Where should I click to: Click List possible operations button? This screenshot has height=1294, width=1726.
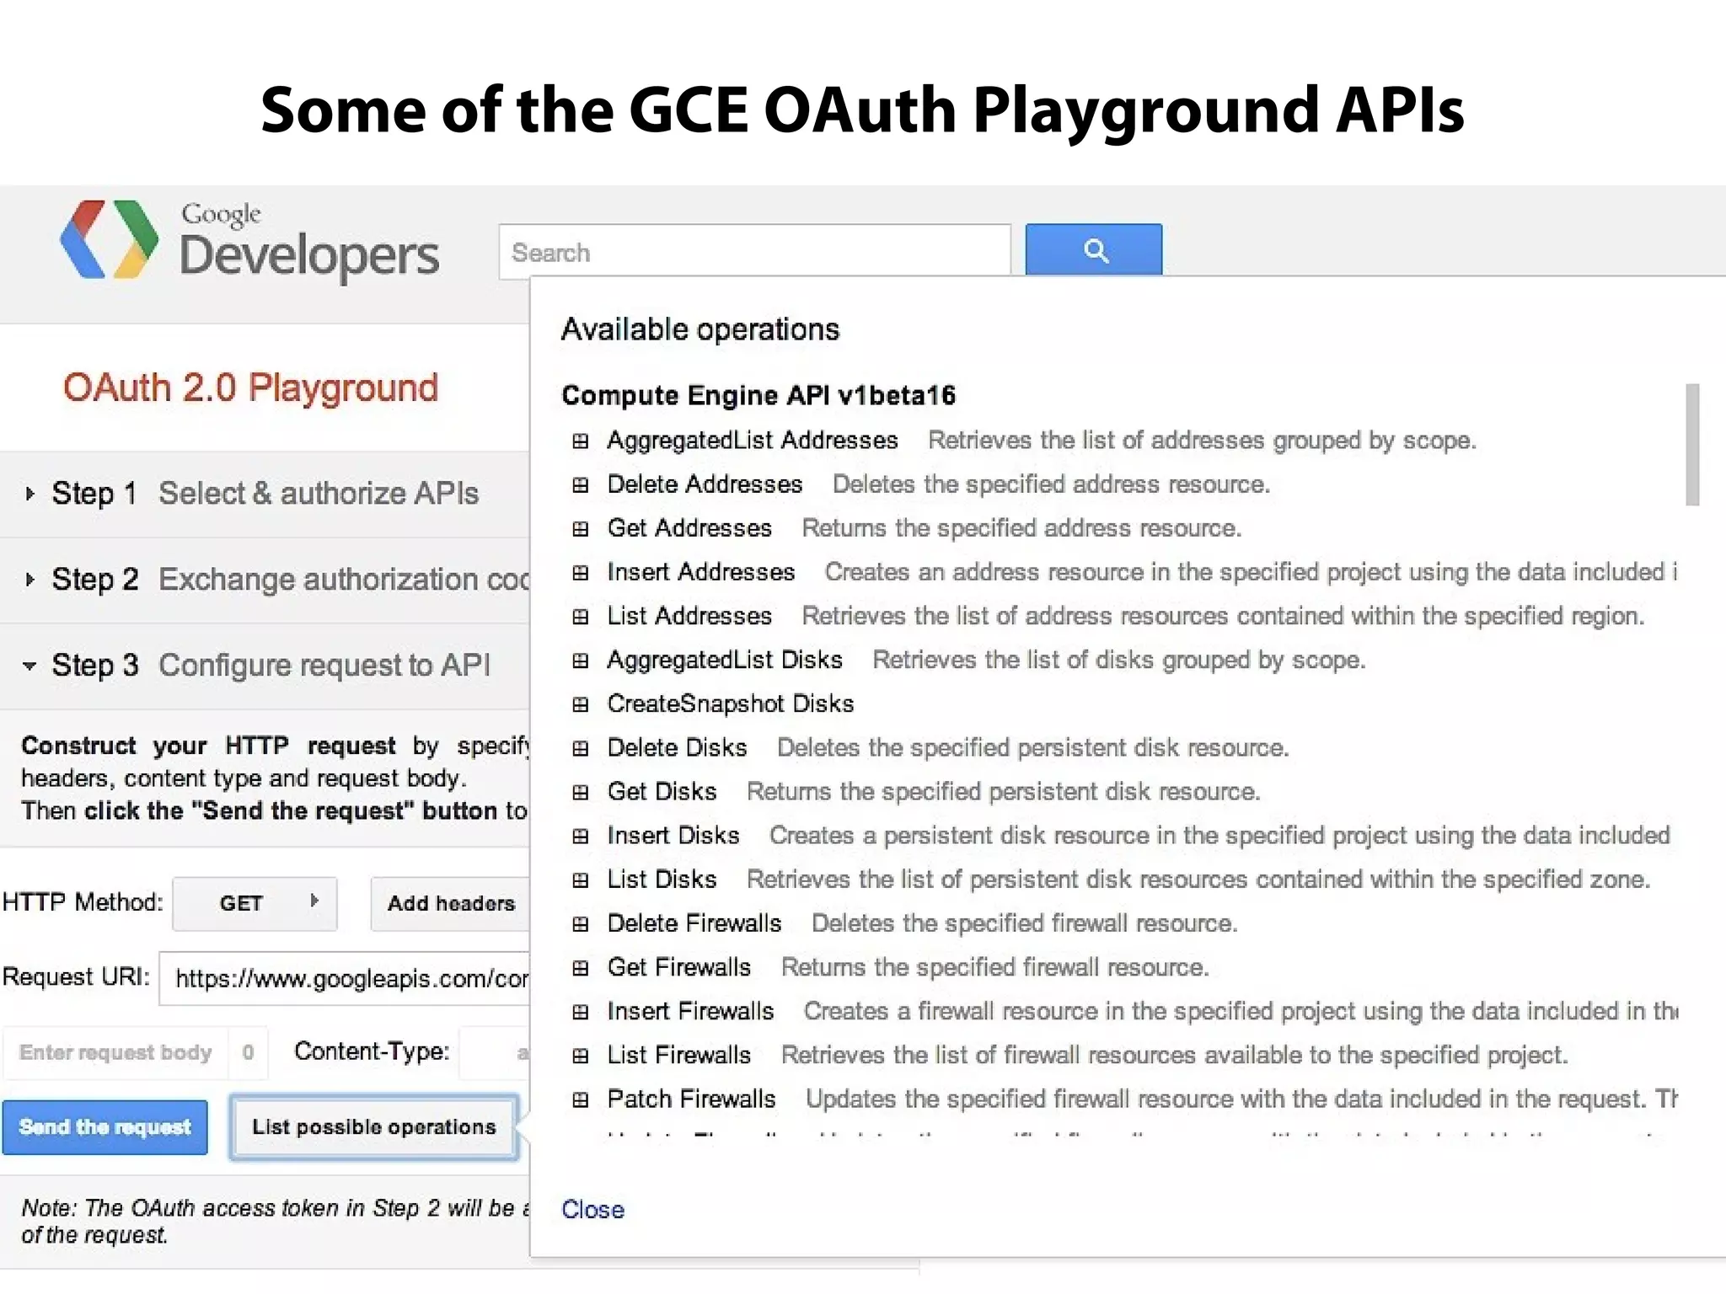point(374,1127)
